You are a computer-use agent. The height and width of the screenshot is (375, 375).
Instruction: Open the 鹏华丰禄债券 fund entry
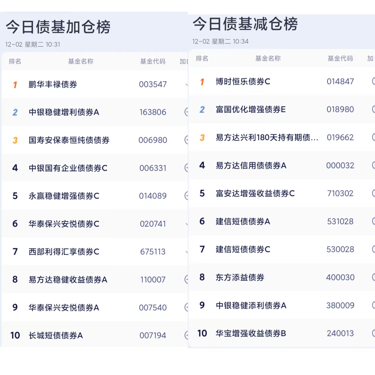(x=53, y=84)
